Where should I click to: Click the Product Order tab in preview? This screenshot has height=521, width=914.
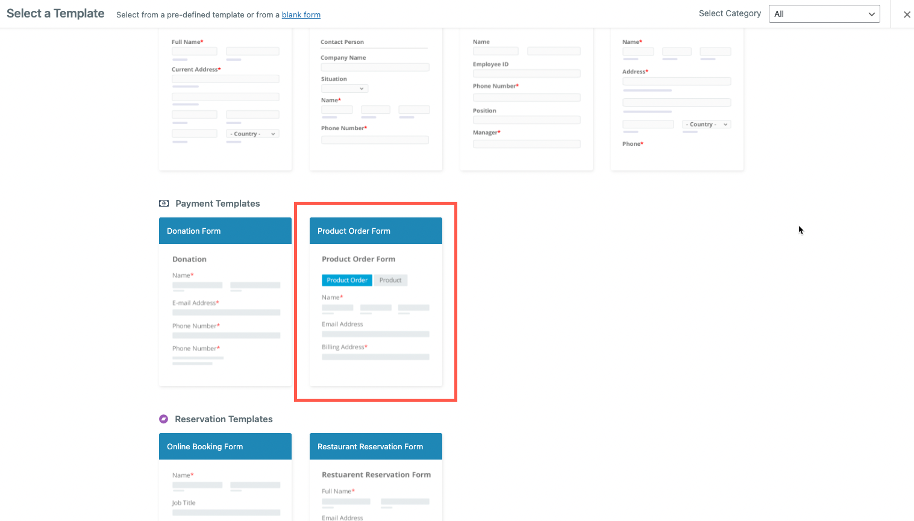click(347, 280)
